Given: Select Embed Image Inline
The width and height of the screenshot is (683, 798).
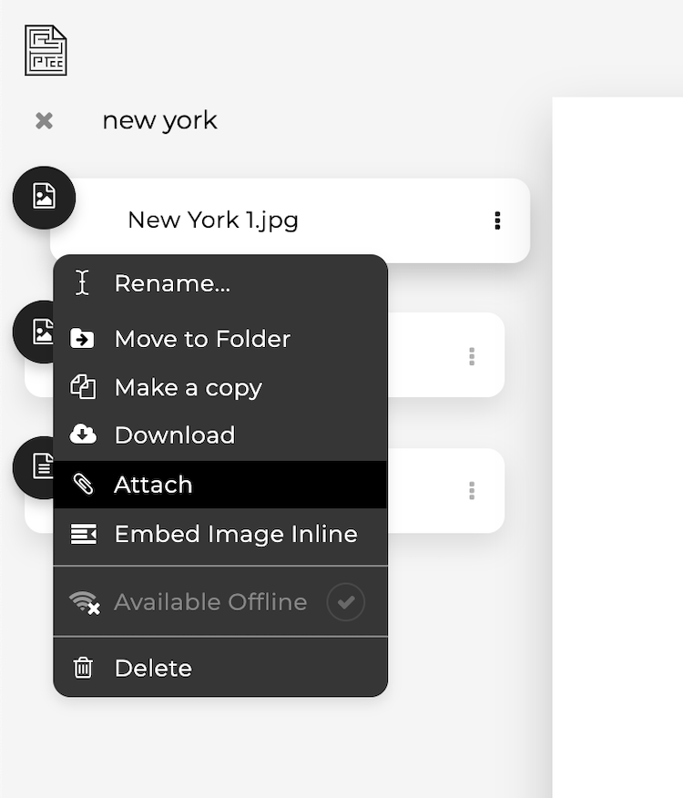Looking at the screenshot, I should [x=220, y=534].
